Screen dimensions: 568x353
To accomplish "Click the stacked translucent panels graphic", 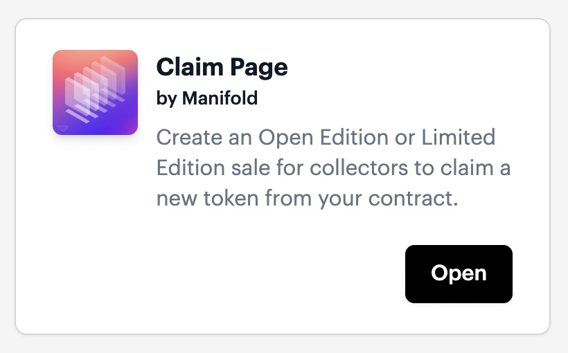I will click(96, 89).
